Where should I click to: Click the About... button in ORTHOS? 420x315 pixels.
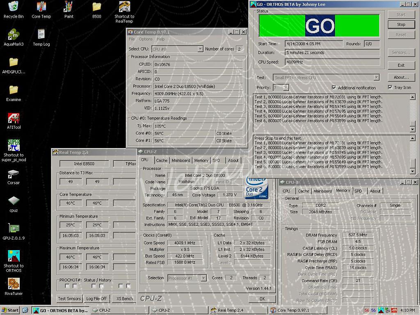click(x=401, y=78)
